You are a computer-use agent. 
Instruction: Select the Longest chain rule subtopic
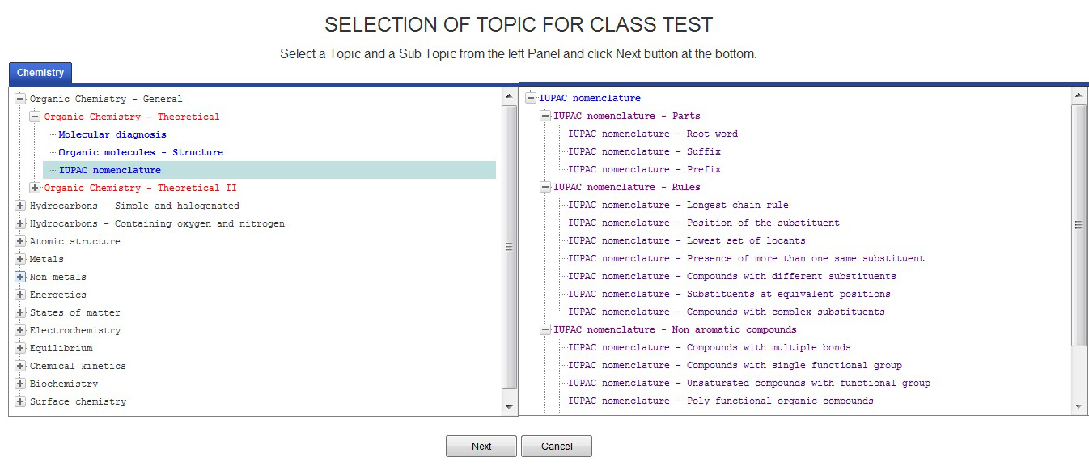pyautogui.click(x=678, y=205)
